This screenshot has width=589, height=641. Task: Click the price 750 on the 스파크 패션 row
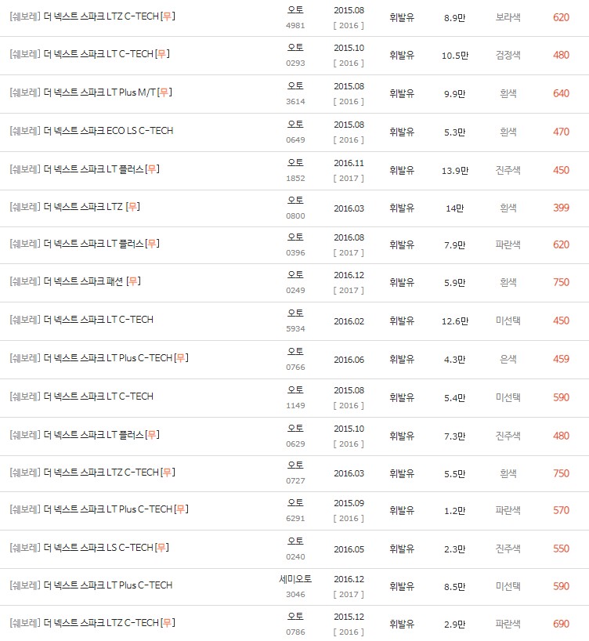tap(560, 284)
